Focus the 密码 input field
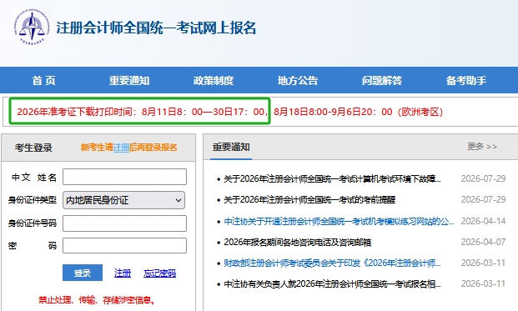The height and width of the screenshot is (311, 518). point(124,246)
